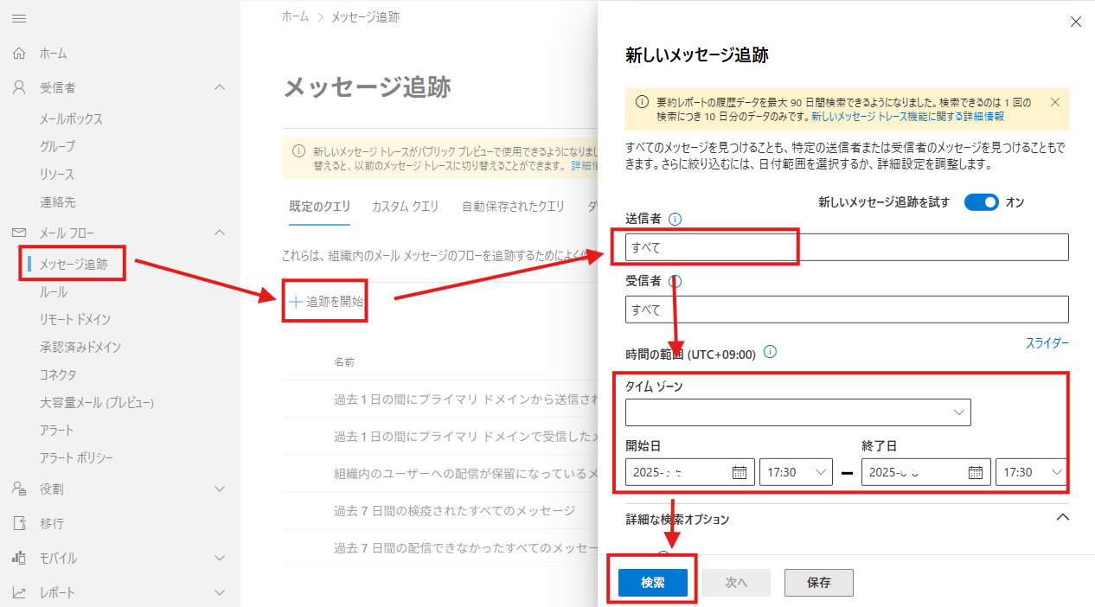Toggle 新しいメッセージ追跡を試す switch
1095x607 pixels.
[982, 202]
